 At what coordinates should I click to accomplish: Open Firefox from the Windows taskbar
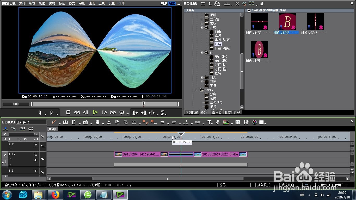[x=55, y=195]
